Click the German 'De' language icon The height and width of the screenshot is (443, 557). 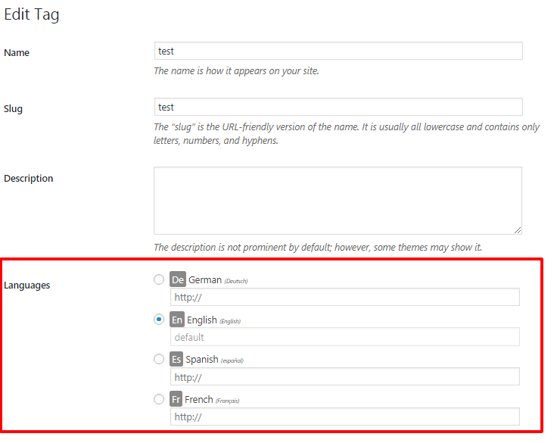pyautogui.click(x=178, y=279)
